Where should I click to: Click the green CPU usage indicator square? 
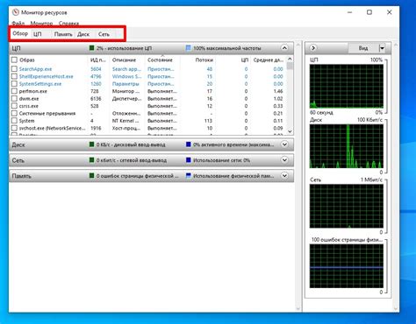[92, 48]
